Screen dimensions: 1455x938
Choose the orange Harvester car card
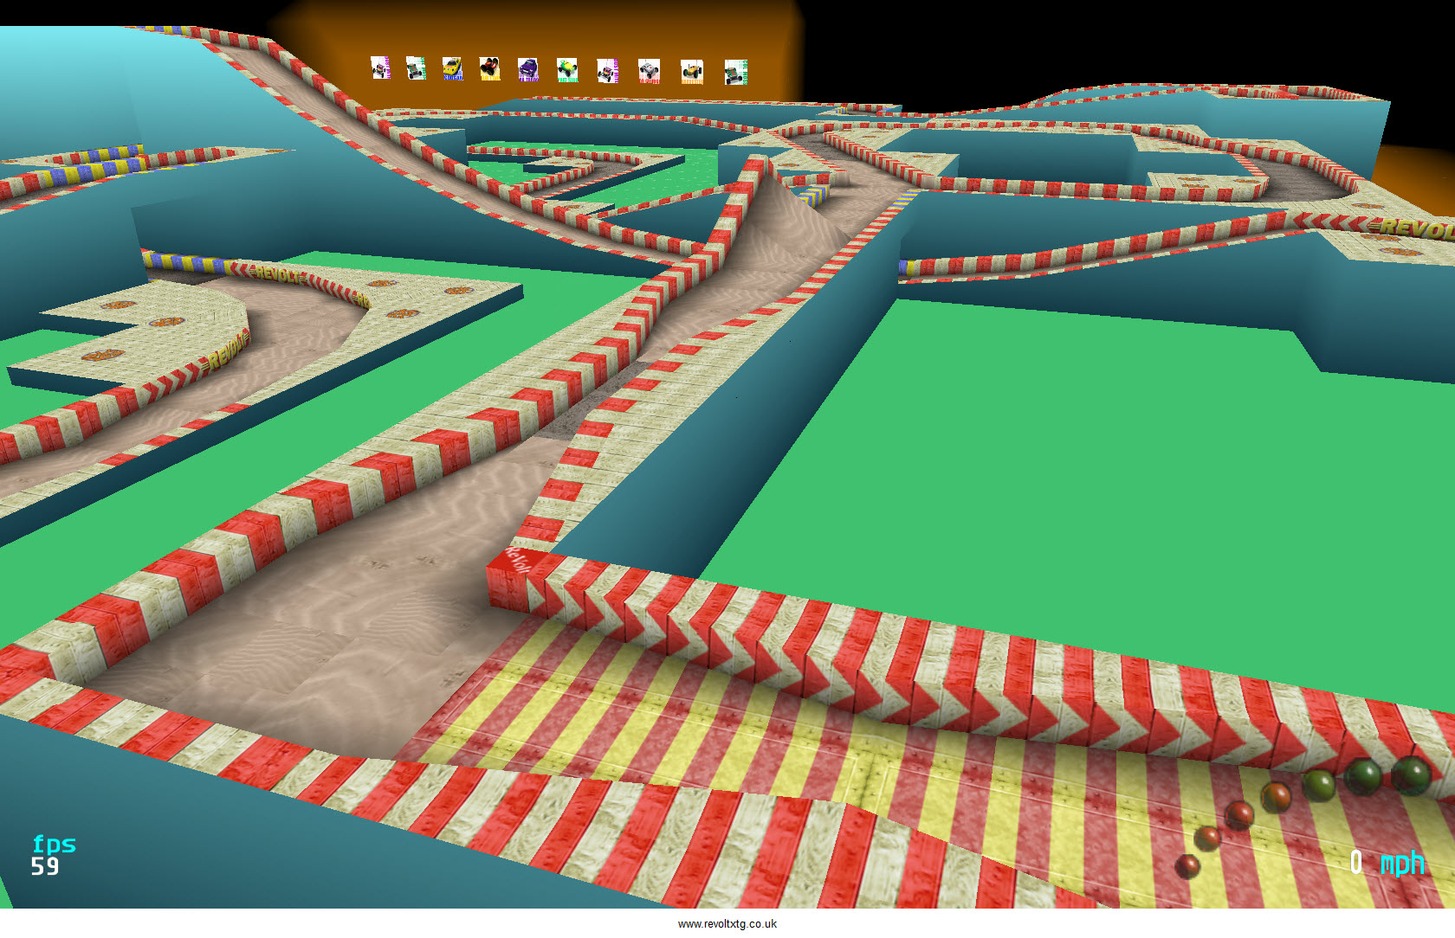click(691, 72)
